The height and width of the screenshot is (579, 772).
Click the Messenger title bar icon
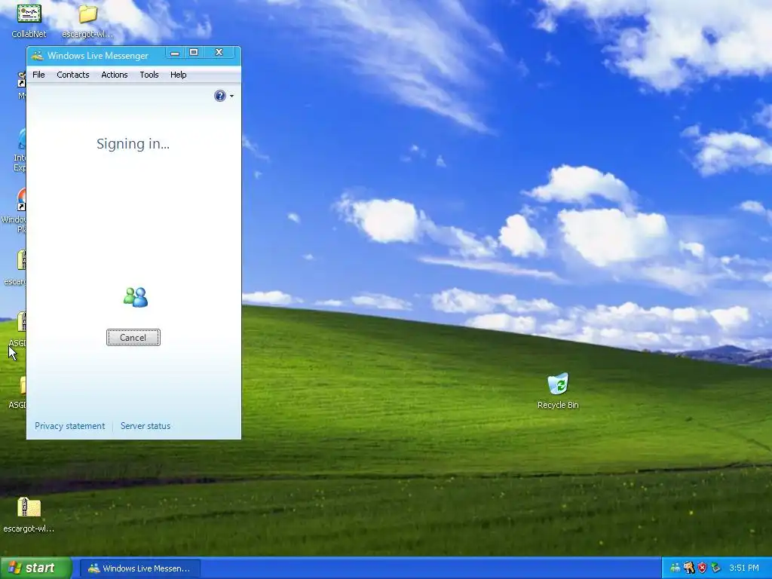pyautogui.click(x=38, y=56)
